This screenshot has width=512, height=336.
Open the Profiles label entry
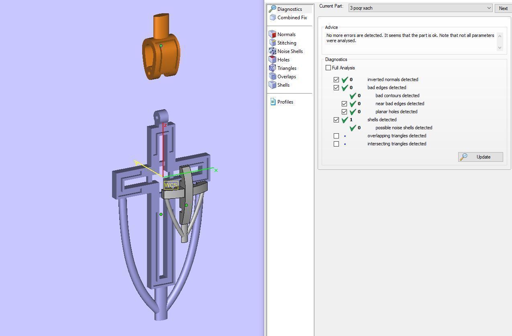click(285, 102)
